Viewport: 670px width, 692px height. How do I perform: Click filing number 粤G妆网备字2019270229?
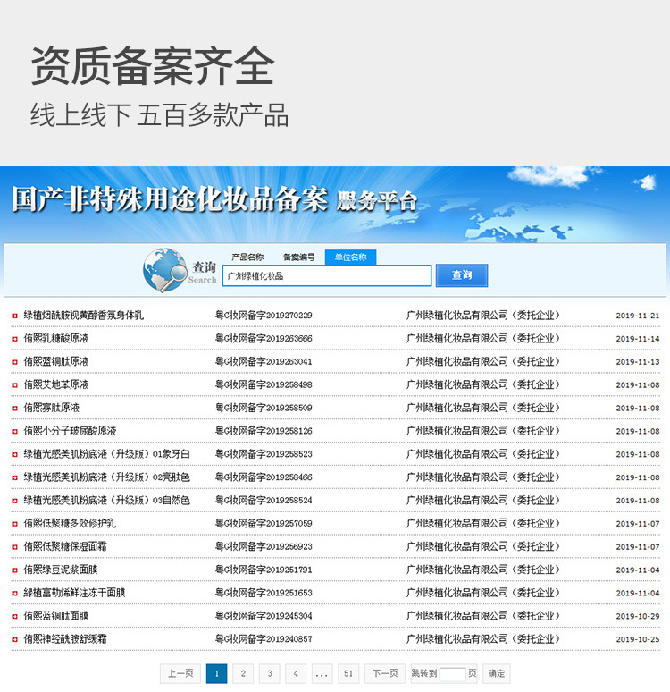264,315
